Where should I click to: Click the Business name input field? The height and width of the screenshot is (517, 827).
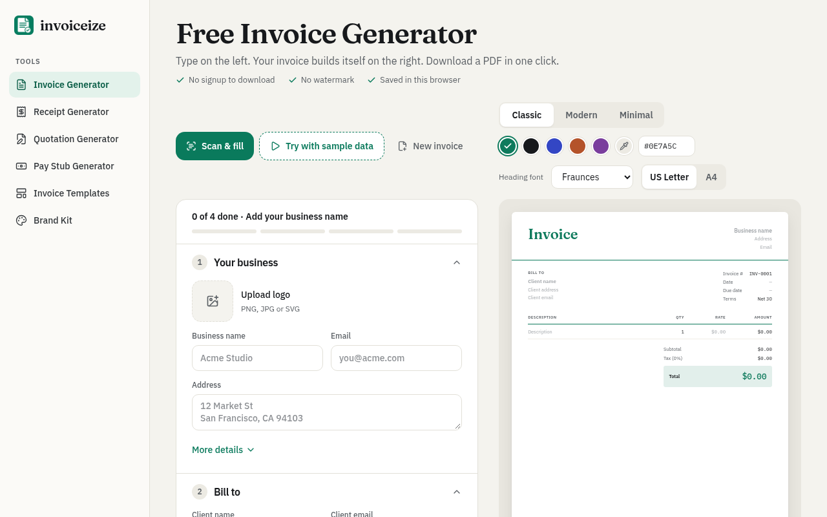point(257,358)
